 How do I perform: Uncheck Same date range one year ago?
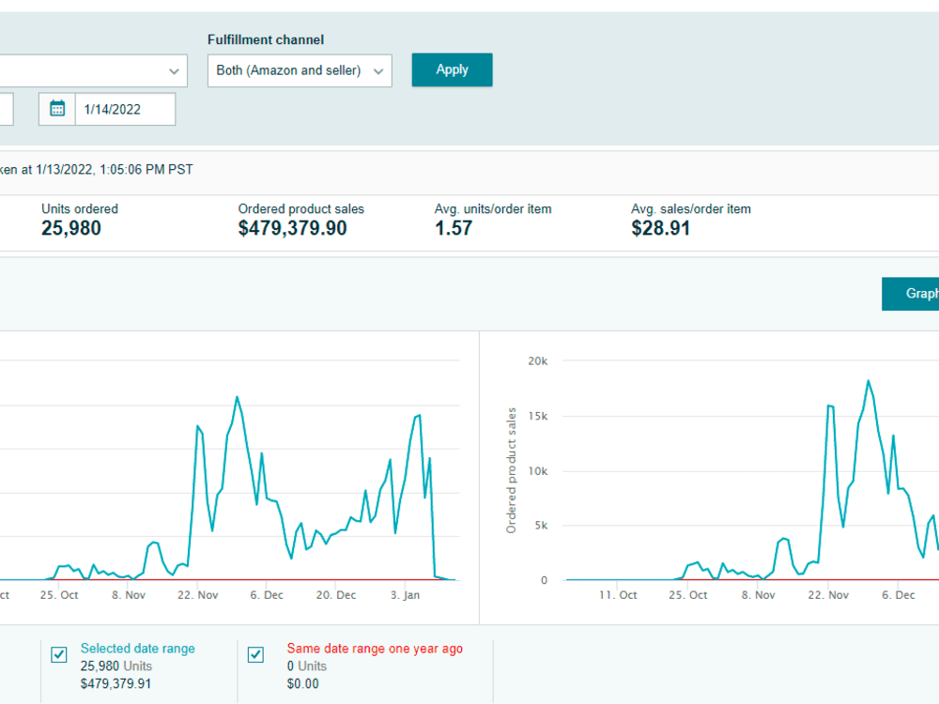[255, 655]
